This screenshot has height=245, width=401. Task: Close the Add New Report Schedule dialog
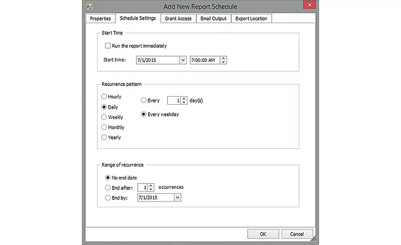click(310, 5)
